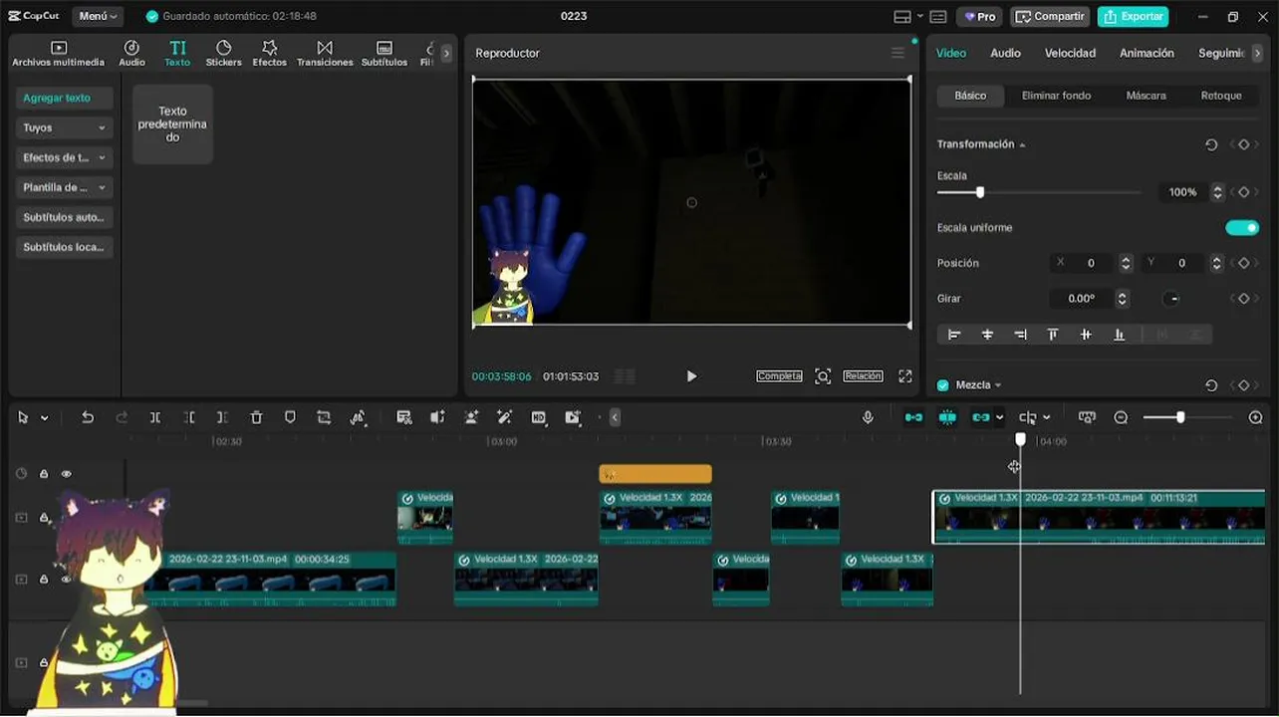Screen dimensions: 1279x717
Task: Split the clip at playhead
Action: [155, 417]
